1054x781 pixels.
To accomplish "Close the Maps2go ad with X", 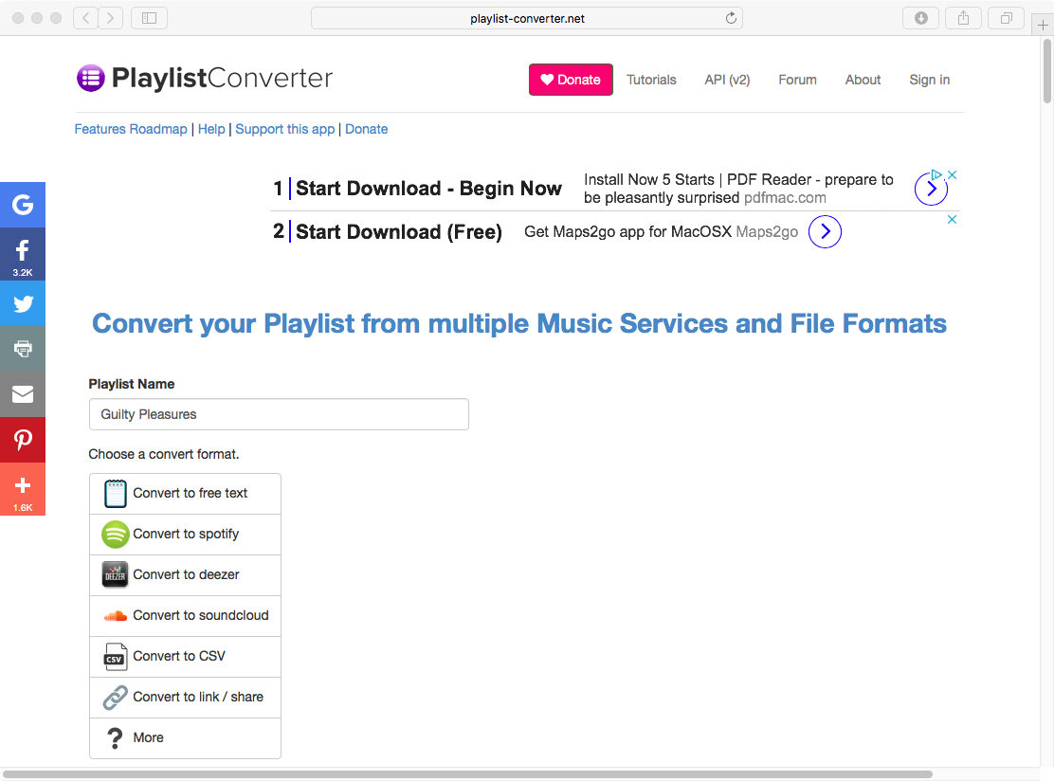I will [952, 219].
